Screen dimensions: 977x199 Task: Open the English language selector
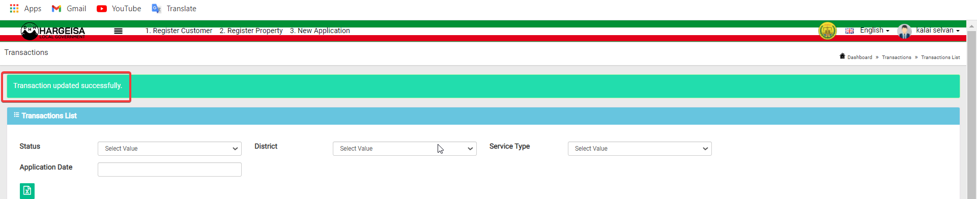pyautogui.click(x=868, y=31)
